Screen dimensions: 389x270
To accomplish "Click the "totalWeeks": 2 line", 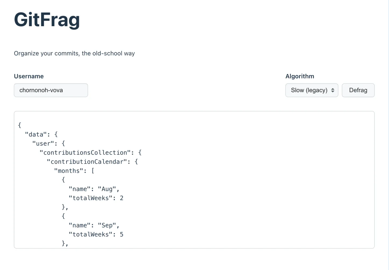I will (x=96, y=198).
